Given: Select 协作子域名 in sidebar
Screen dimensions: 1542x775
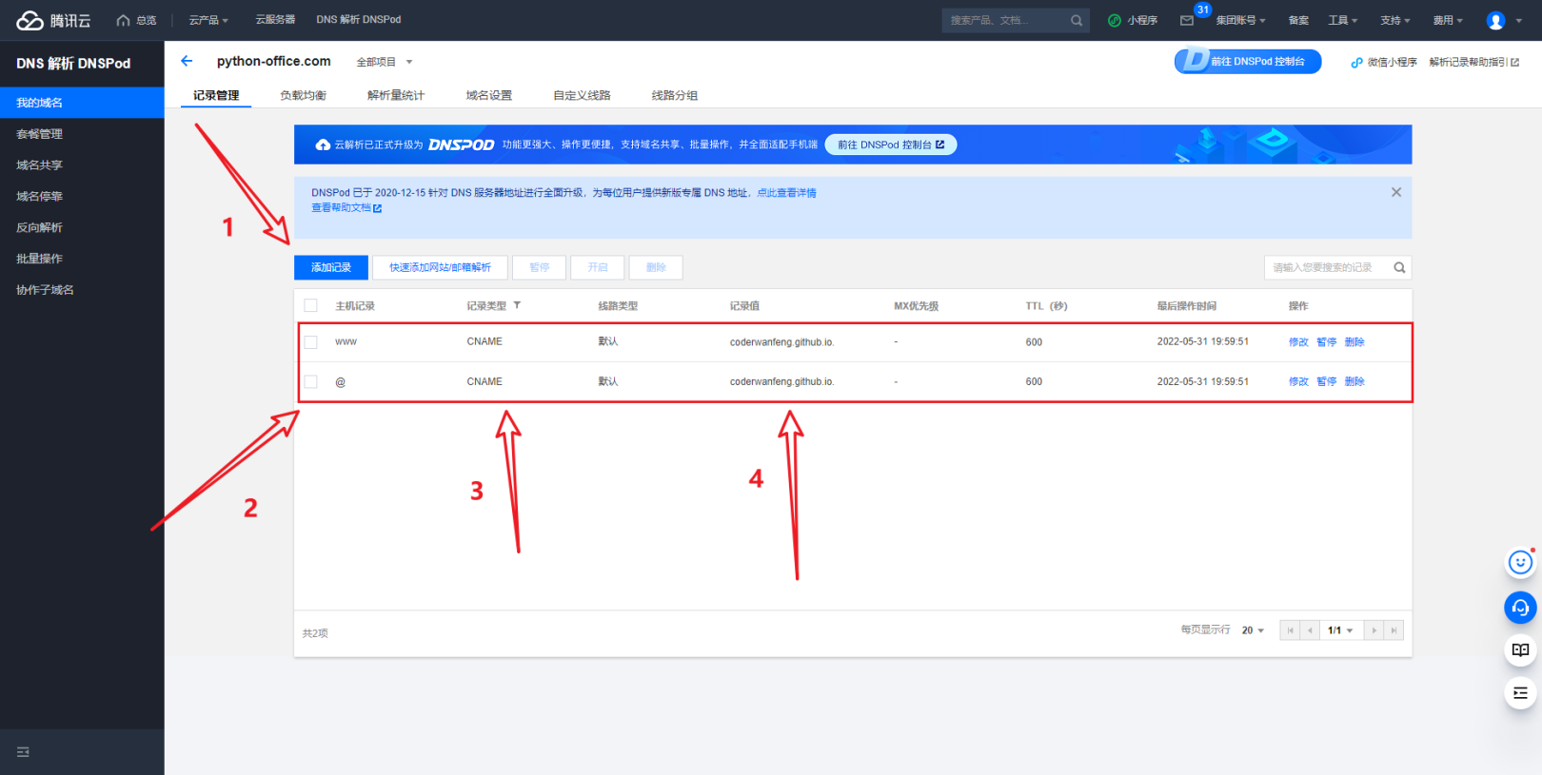Looking at the screenshot, I should 82,290.
